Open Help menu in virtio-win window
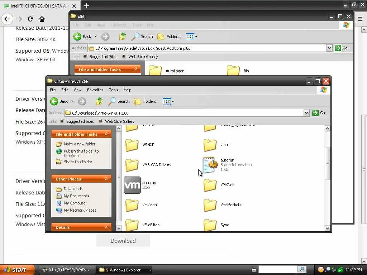The image size is (367, 275). 127,90
